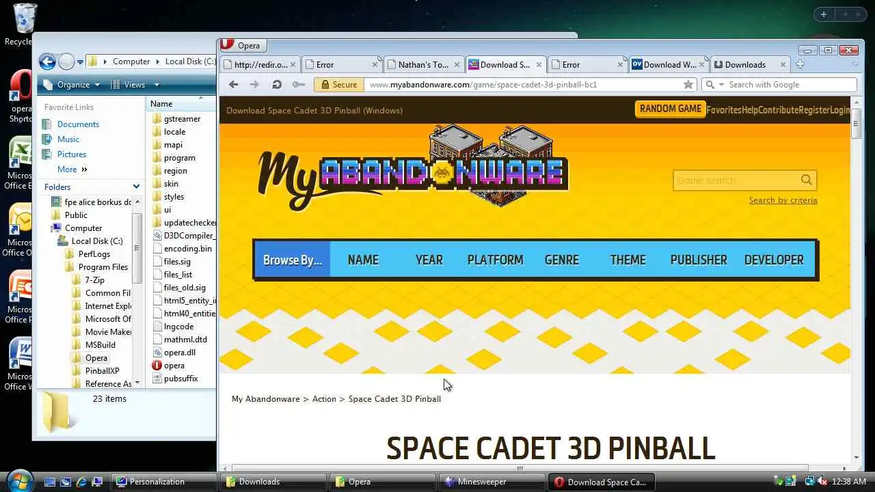Open Explorer recent pages dropdown arrow
This screenshot has width=875, height=492.
click(80, 62)
